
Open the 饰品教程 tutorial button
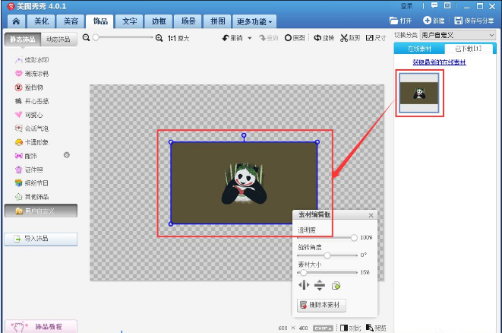(x=41, y=327)
